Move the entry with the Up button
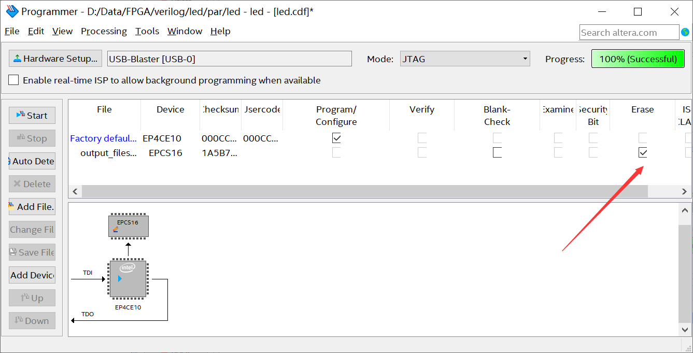Image resolution: width=693 pixels, height=353 pixels. tap(32, 298)
